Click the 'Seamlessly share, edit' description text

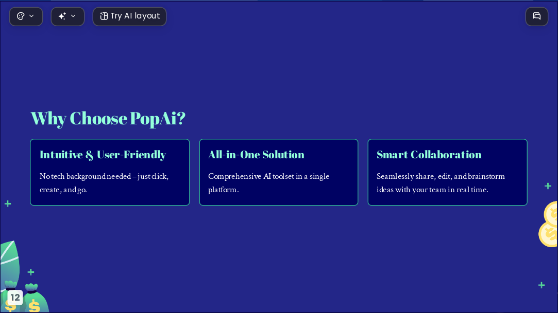(x=441, y=183)
